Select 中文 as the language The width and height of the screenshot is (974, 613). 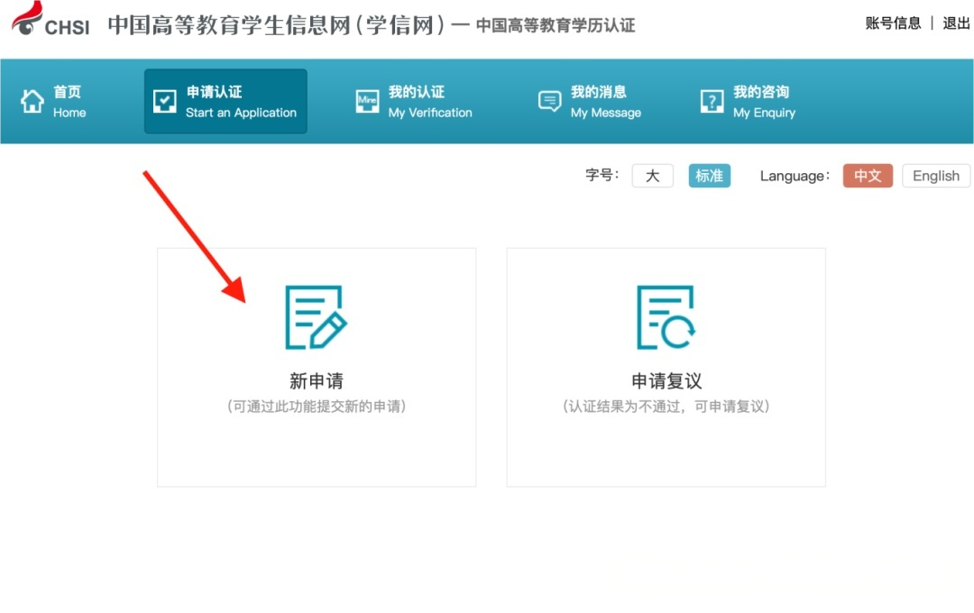868,176
